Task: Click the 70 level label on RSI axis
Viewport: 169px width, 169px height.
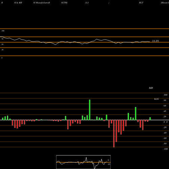Action: 2,39
